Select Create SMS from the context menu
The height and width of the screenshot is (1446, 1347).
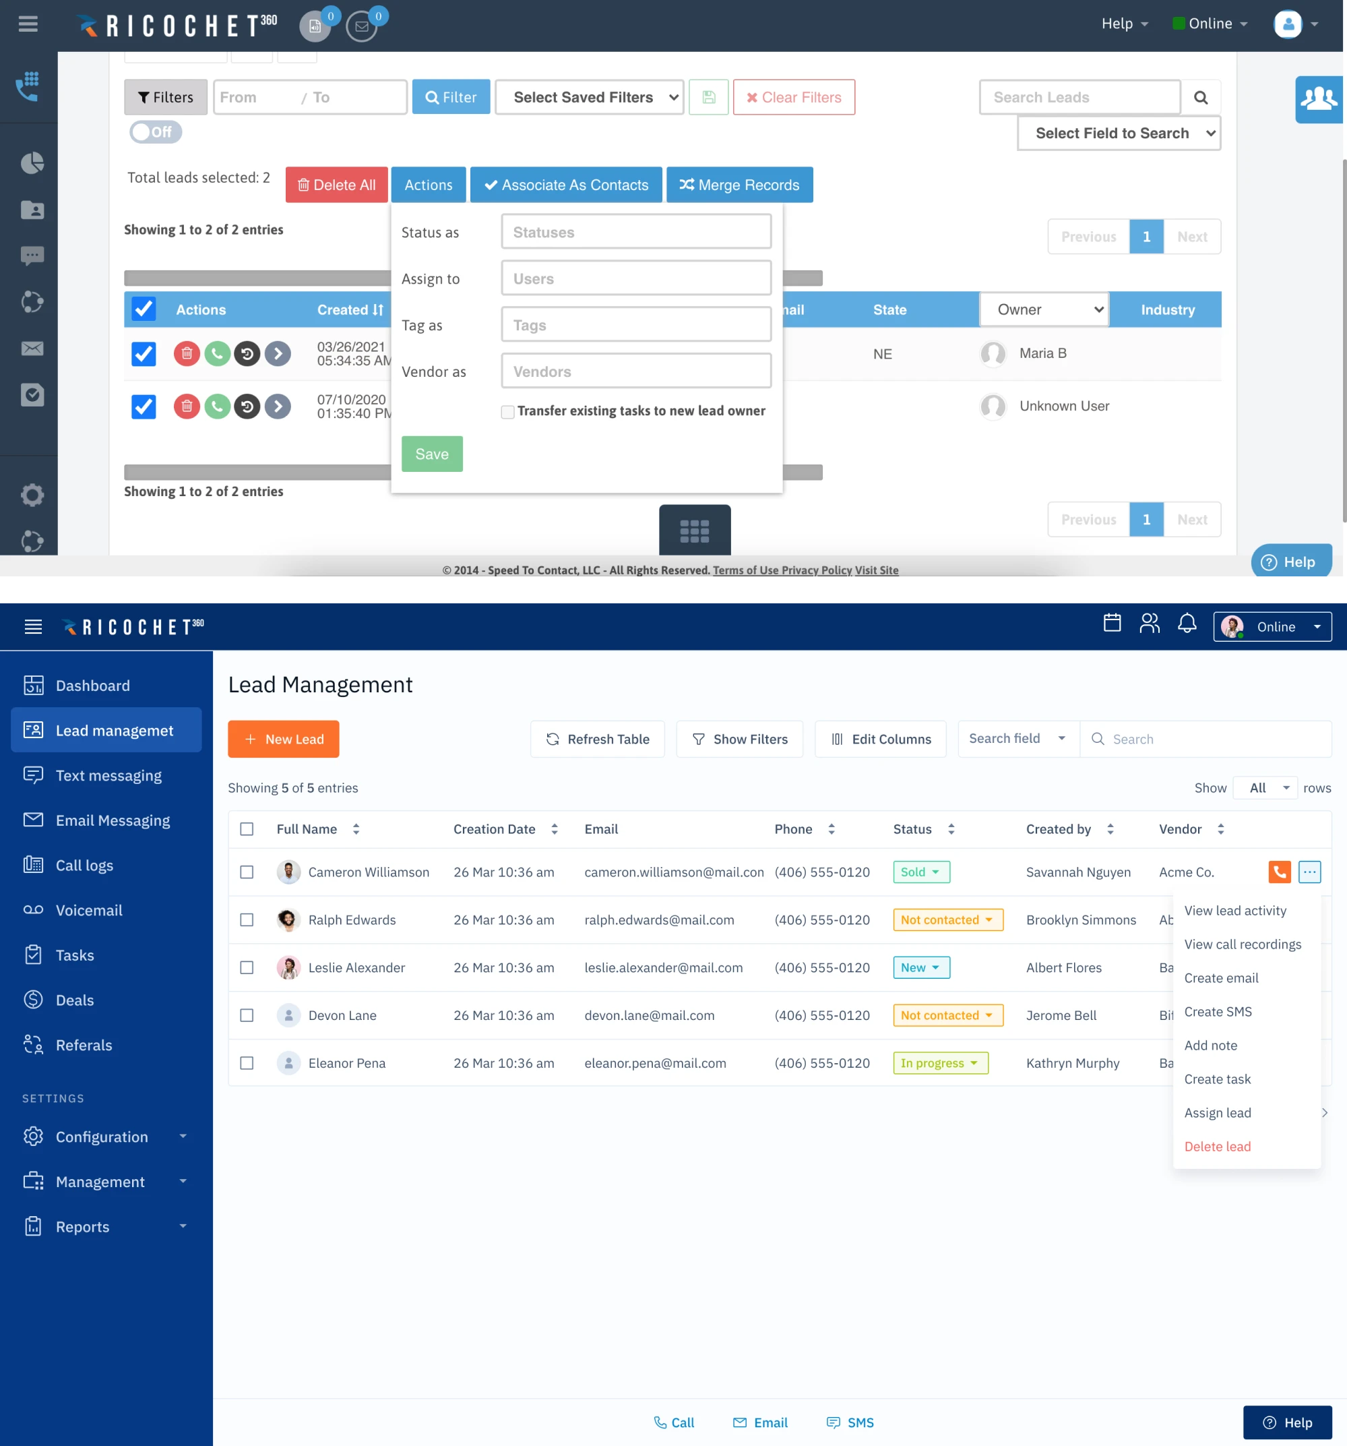click(1218, 1011)
